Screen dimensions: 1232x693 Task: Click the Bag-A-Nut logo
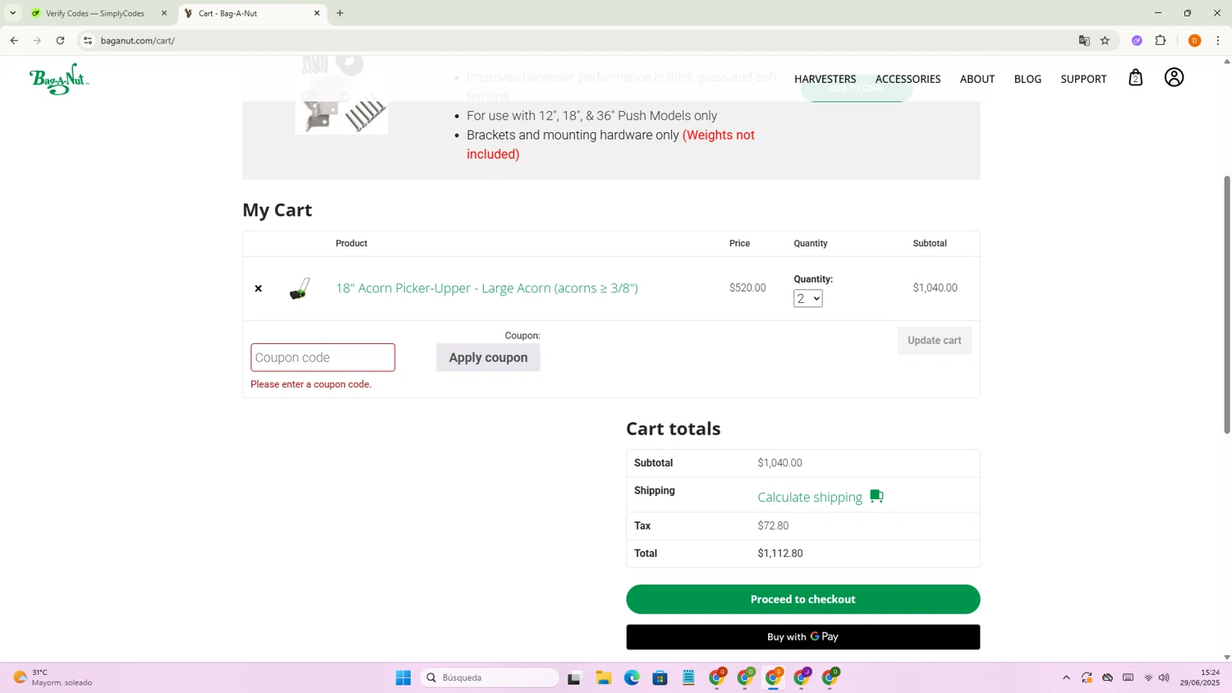[59, 79]
